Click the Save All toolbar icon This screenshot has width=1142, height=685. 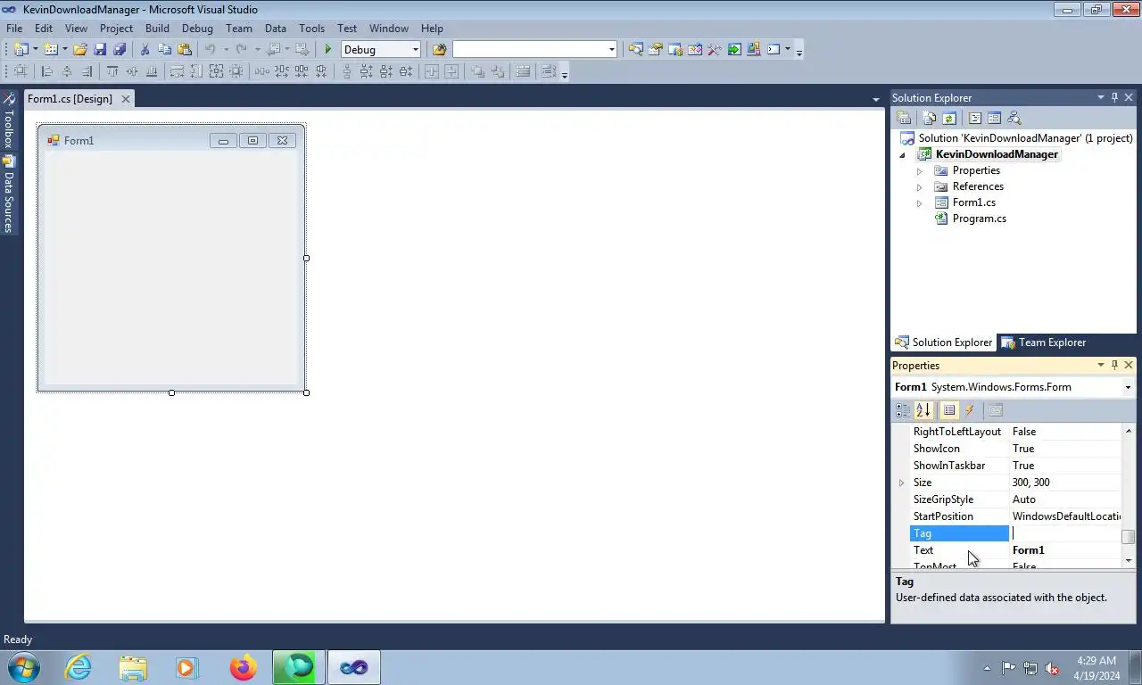coord(120,49)
